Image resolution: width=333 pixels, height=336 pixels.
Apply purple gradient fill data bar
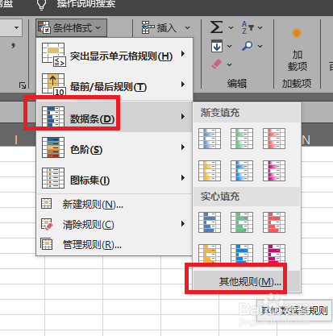point(274,171)
